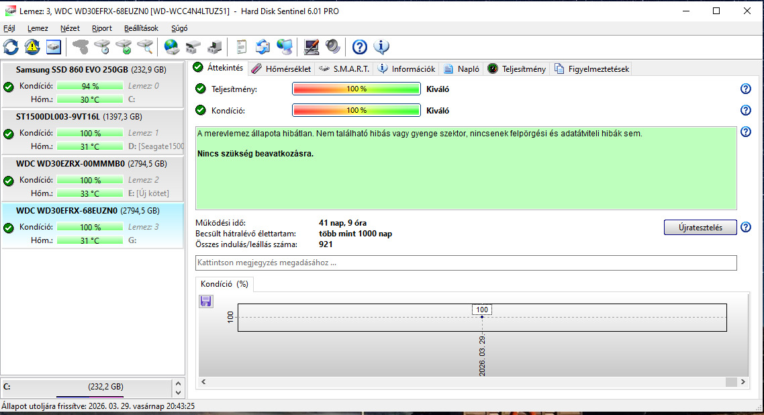Screen dimensions: 764x415
Task: Click the disk with magnifier surface test icon
Action: click(x=145, y=47)
